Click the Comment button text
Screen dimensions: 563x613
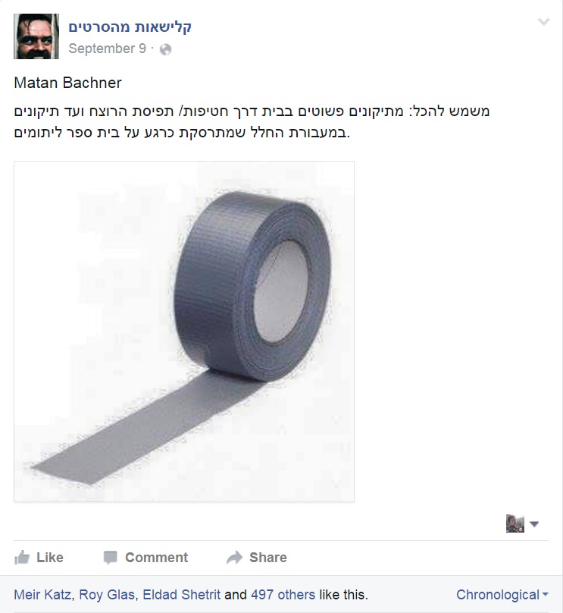point(156,558)
